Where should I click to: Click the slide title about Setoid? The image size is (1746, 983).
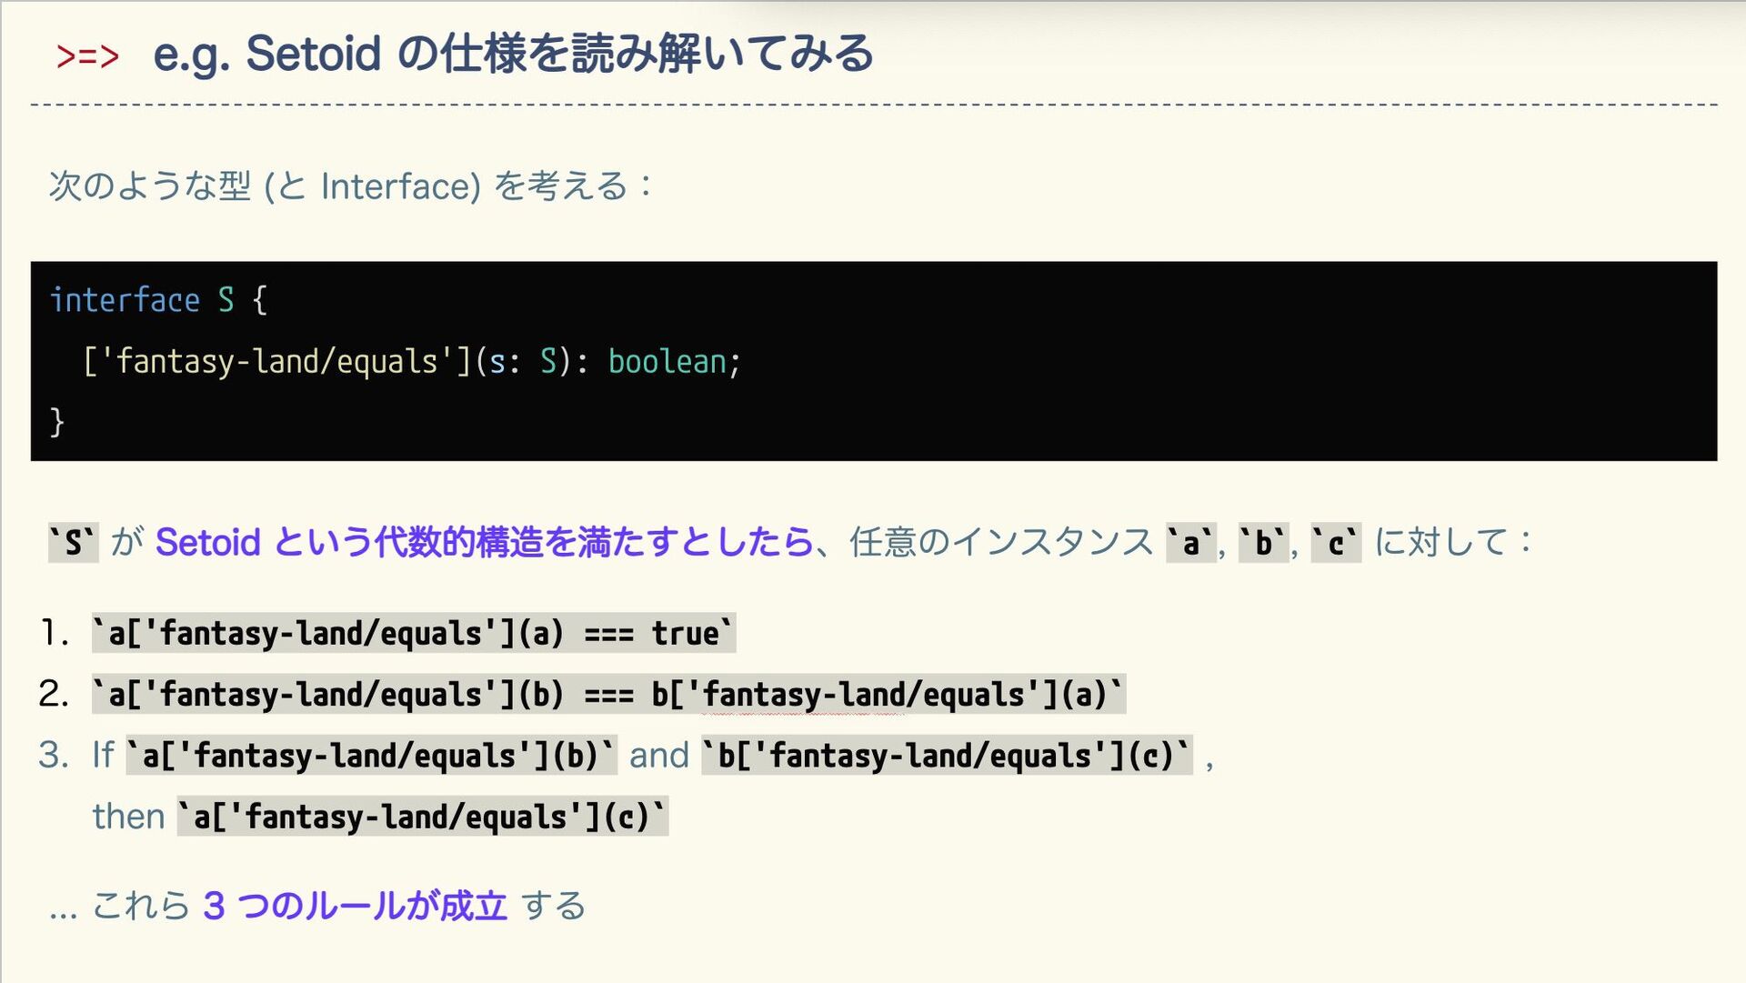(x=513, y=54)
